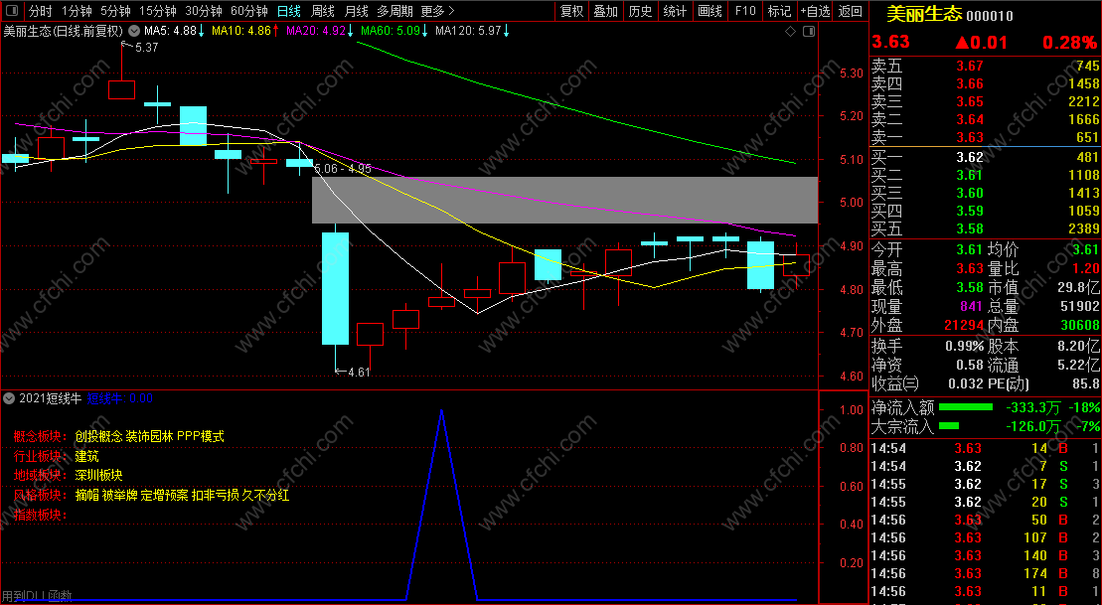Click the blue spike peak in 短线牛 indicator
Viewport: 1102px width, 605px height.
(441, 411)
